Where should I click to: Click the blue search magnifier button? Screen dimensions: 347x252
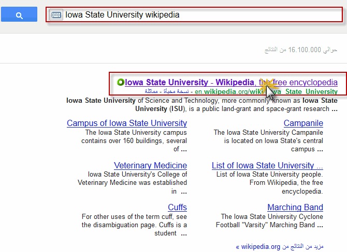point(19,14)
